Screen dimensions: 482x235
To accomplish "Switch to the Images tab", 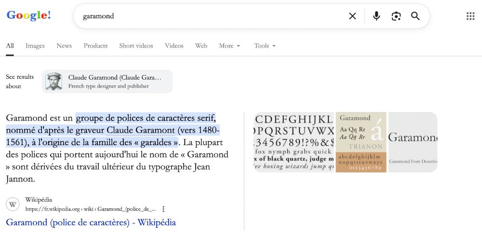I will (x=35, y=46).
